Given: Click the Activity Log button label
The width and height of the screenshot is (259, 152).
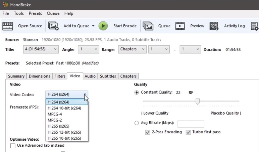Looking at the screenshot, I should (234, 26).
